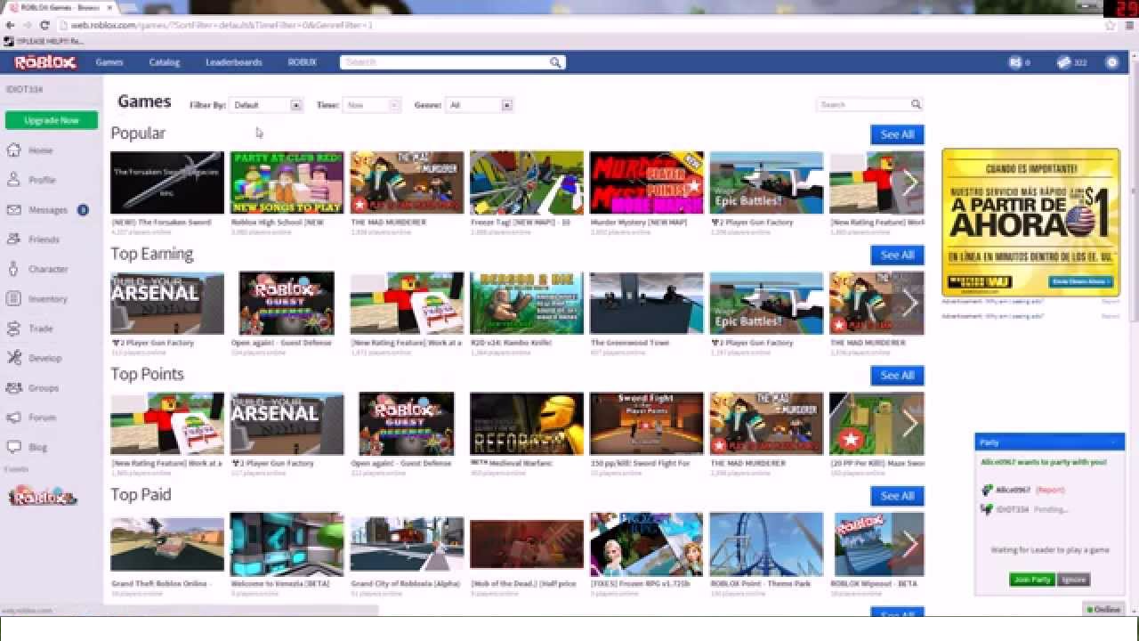Viewport: 1139px width, 641px height.
Task: Open Frozen RPG thumbnail in Top Paid
Action: [647, 544]
